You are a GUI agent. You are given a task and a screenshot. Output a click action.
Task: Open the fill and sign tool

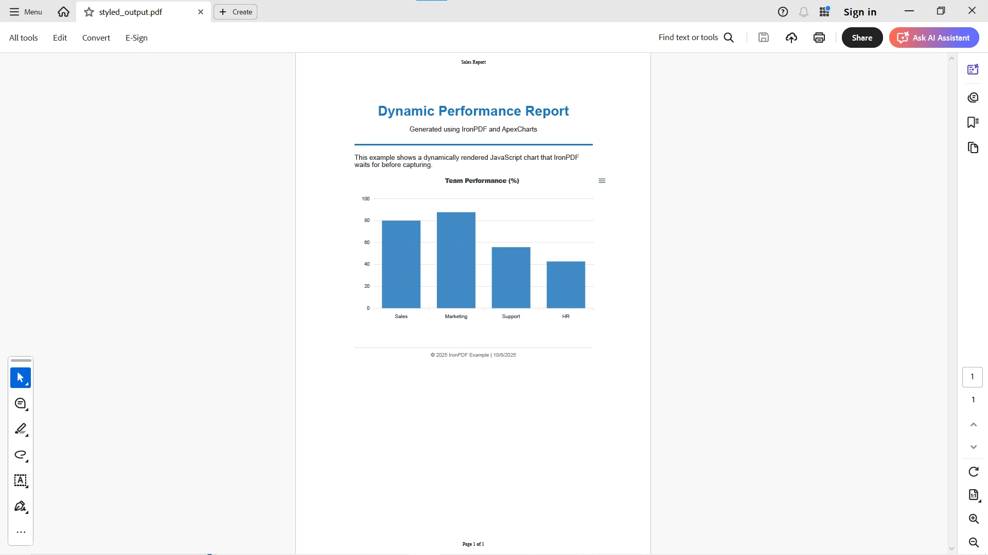coord(21,507)
